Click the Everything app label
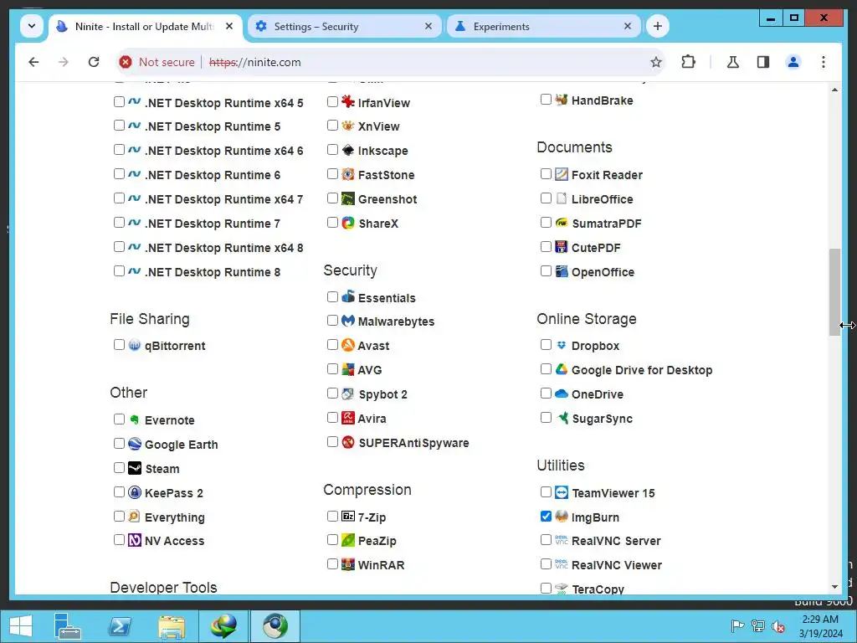This screenshot has height=643, width=857. (174, 517)
